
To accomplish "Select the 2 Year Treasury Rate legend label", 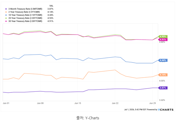I will (x=24, y=12).
